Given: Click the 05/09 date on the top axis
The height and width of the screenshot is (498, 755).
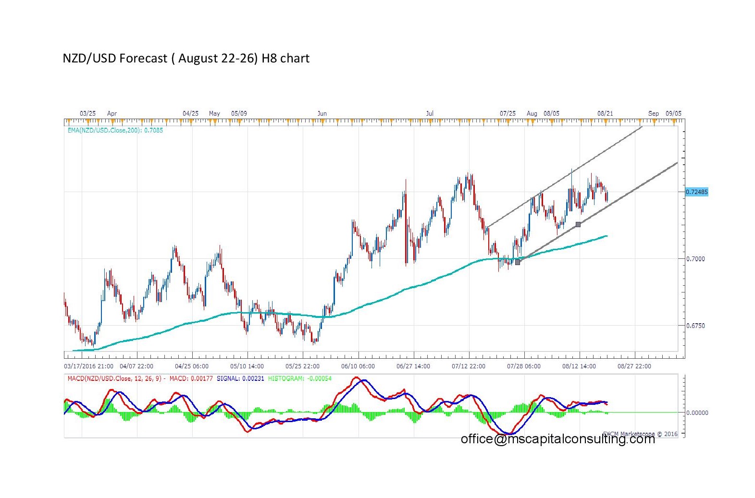Looking at the screenshot, I should click(239, 113).
